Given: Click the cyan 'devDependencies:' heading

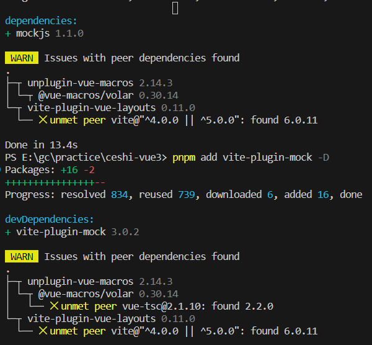Looking at the screenshot, I should click(x=50, y=219).
